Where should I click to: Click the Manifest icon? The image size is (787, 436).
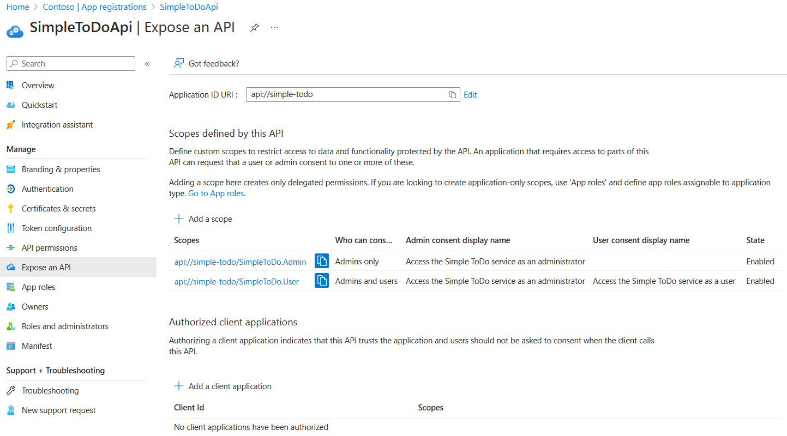click(x=11, y=346)
